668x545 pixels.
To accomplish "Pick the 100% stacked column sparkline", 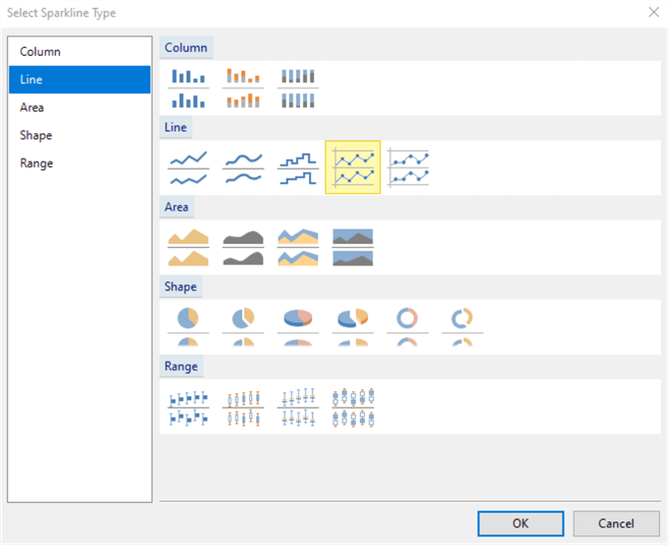I will point(297,87).
